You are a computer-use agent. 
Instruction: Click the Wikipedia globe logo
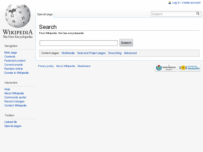coord(18,16)
